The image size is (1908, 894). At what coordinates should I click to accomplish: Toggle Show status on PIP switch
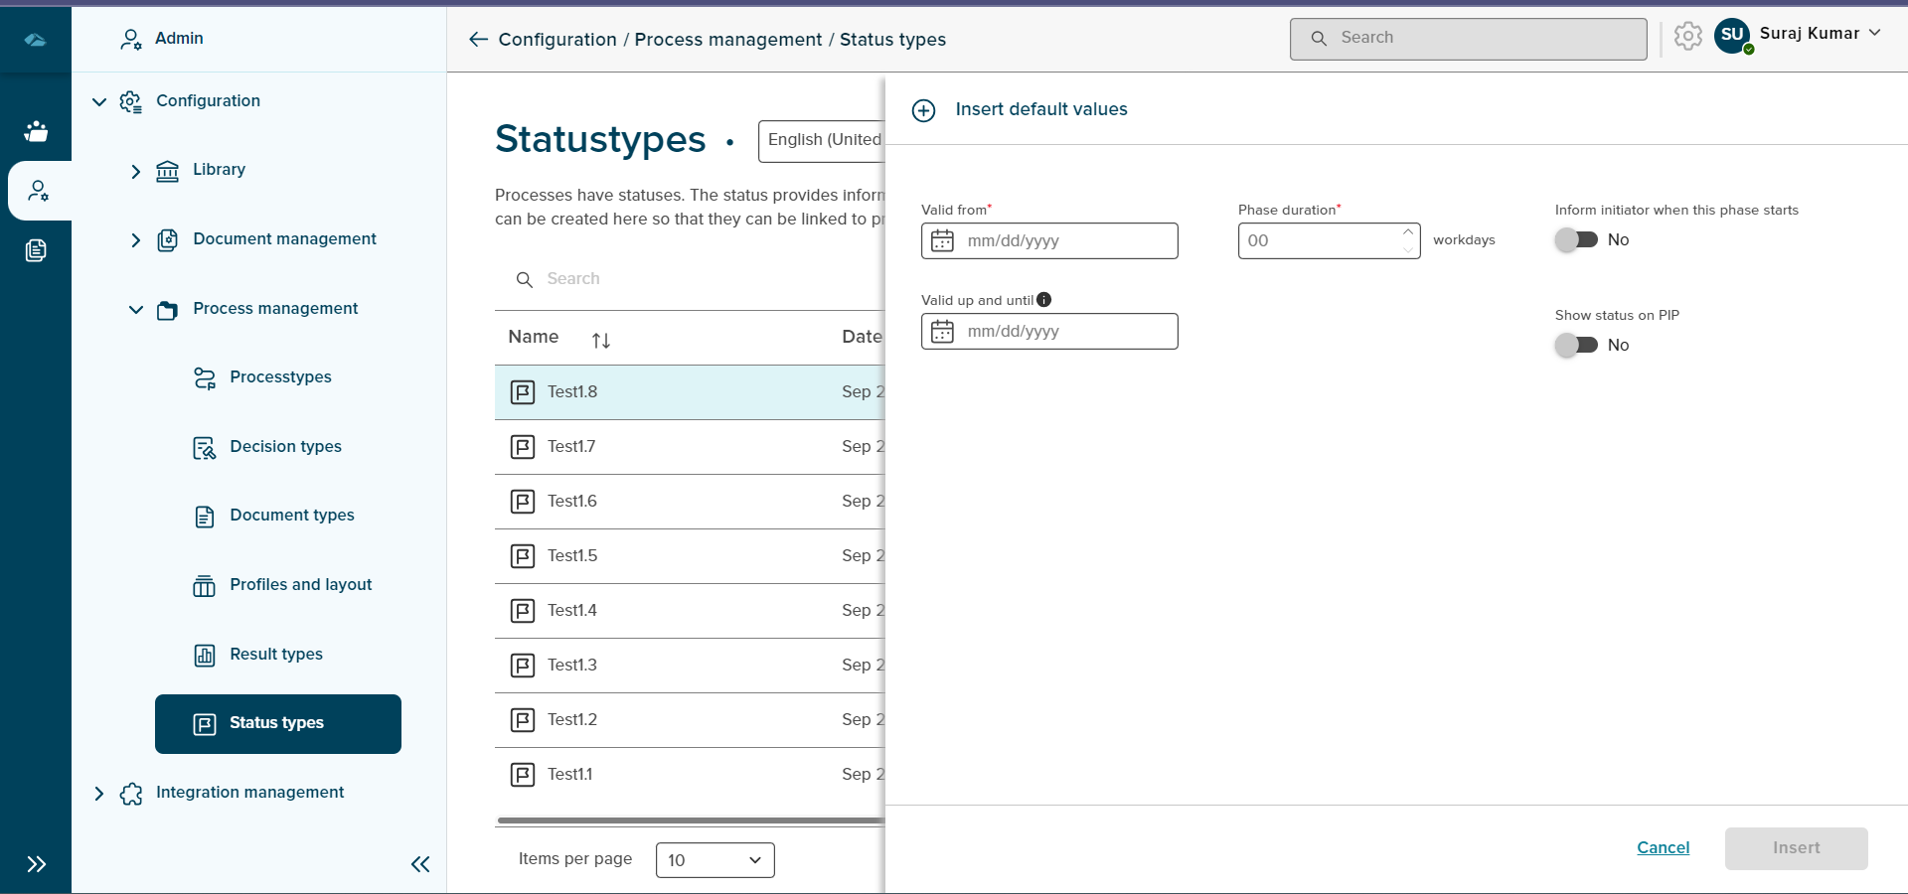pyautogui.click(x=1576, y=346)
